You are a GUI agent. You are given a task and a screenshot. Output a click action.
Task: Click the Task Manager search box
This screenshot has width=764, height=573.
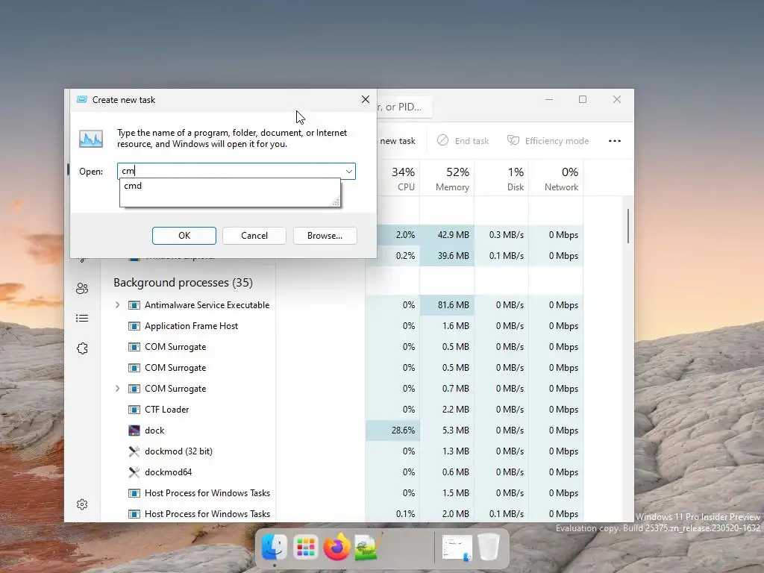click(404, 107)
